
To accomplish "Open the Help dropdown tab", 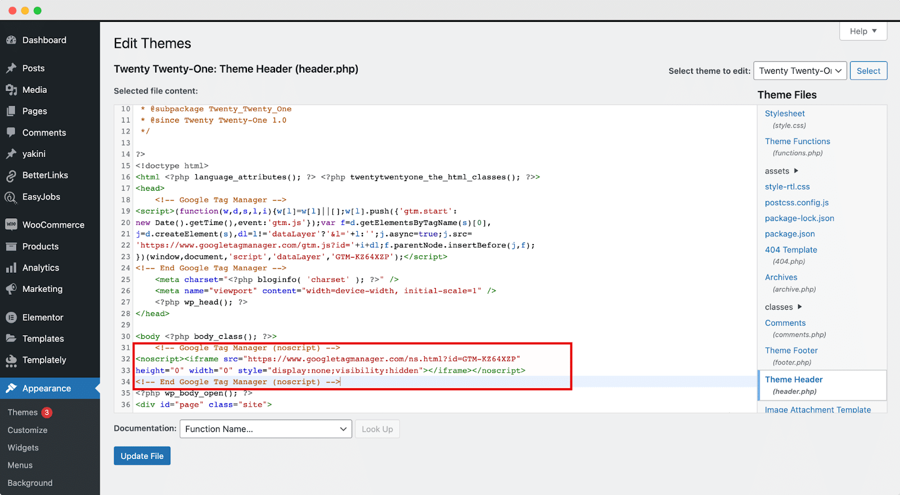I will tap(863, 31).
